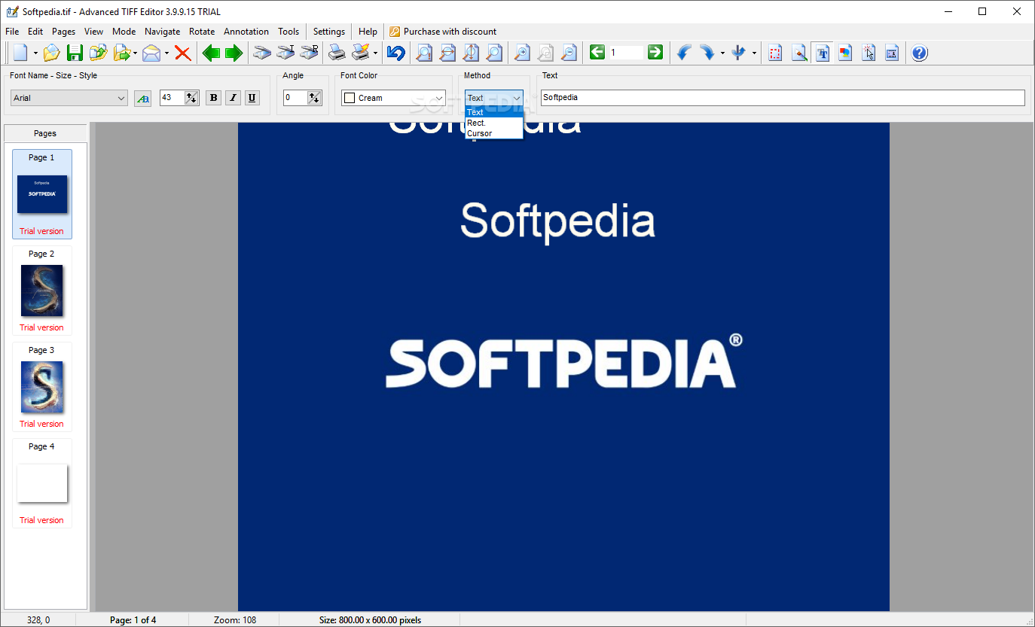
Task: Open the Settings menu
Action: [x=329, y=32]
